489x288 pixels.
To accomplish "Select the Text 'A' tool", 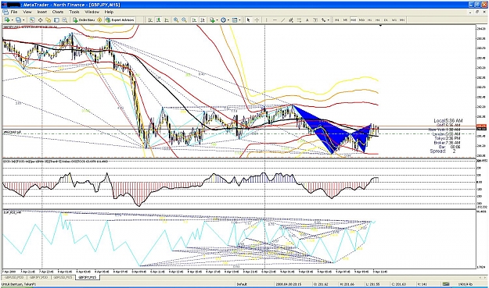I will pos(307,20).
